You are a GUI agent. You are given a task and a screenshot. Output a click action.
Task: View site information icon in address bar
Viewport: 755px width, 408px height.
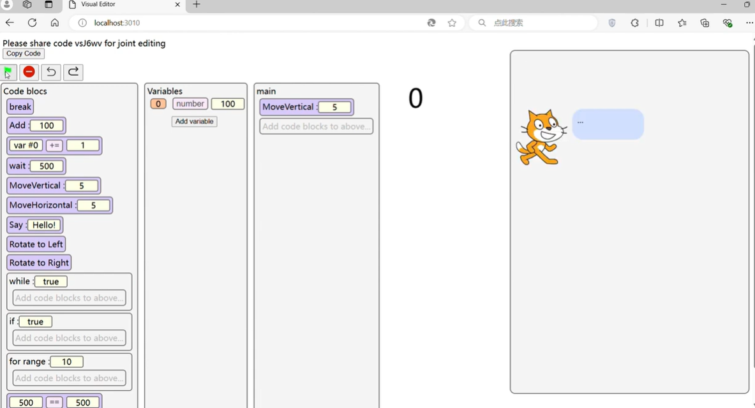[82, 22]
